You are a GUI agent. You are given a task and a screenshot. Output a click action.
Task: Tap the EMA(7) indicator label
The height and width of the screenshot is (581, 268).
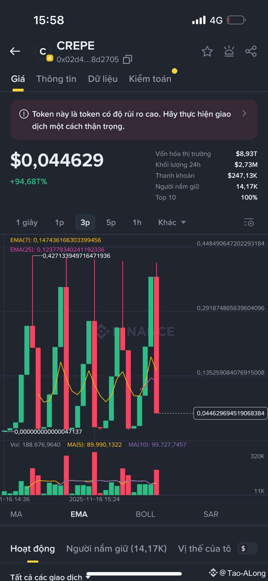point(56,240)
